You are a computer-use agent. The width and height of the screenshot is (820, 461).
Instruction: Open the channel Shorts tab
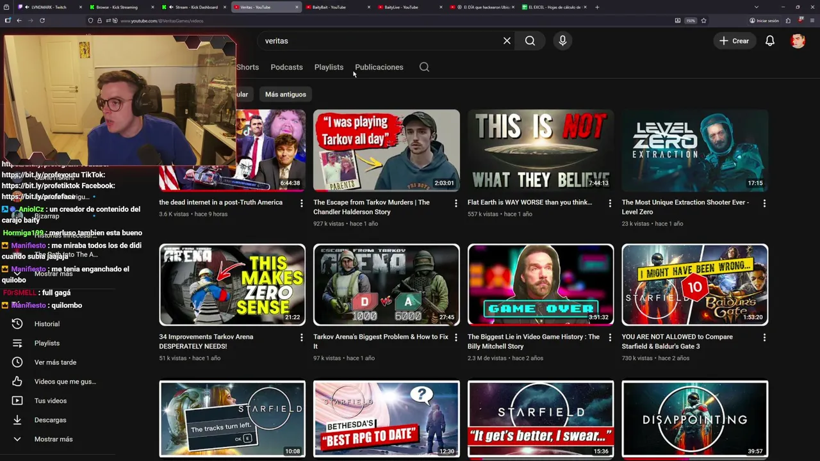coord(248,67)
